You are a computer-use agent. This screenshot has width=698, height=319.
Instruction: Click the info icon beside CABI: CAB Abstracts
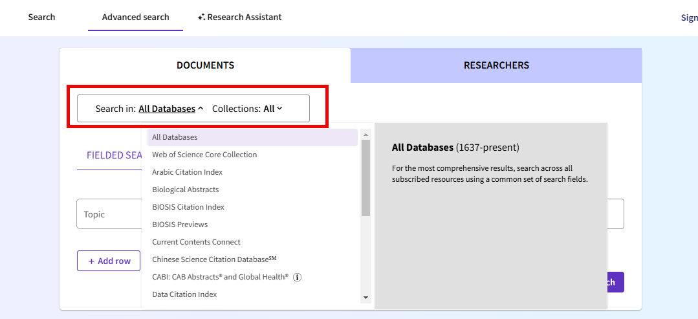tap(298, 277)
